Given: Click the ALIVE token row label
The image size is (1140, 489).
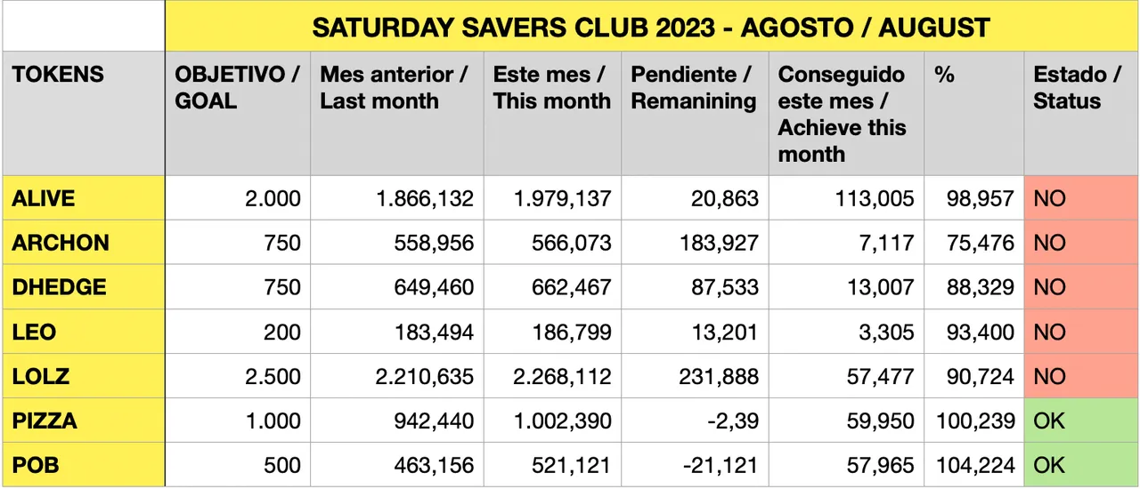Looking at the screenshot, I should pyautogui.click(x=44, y=198).
